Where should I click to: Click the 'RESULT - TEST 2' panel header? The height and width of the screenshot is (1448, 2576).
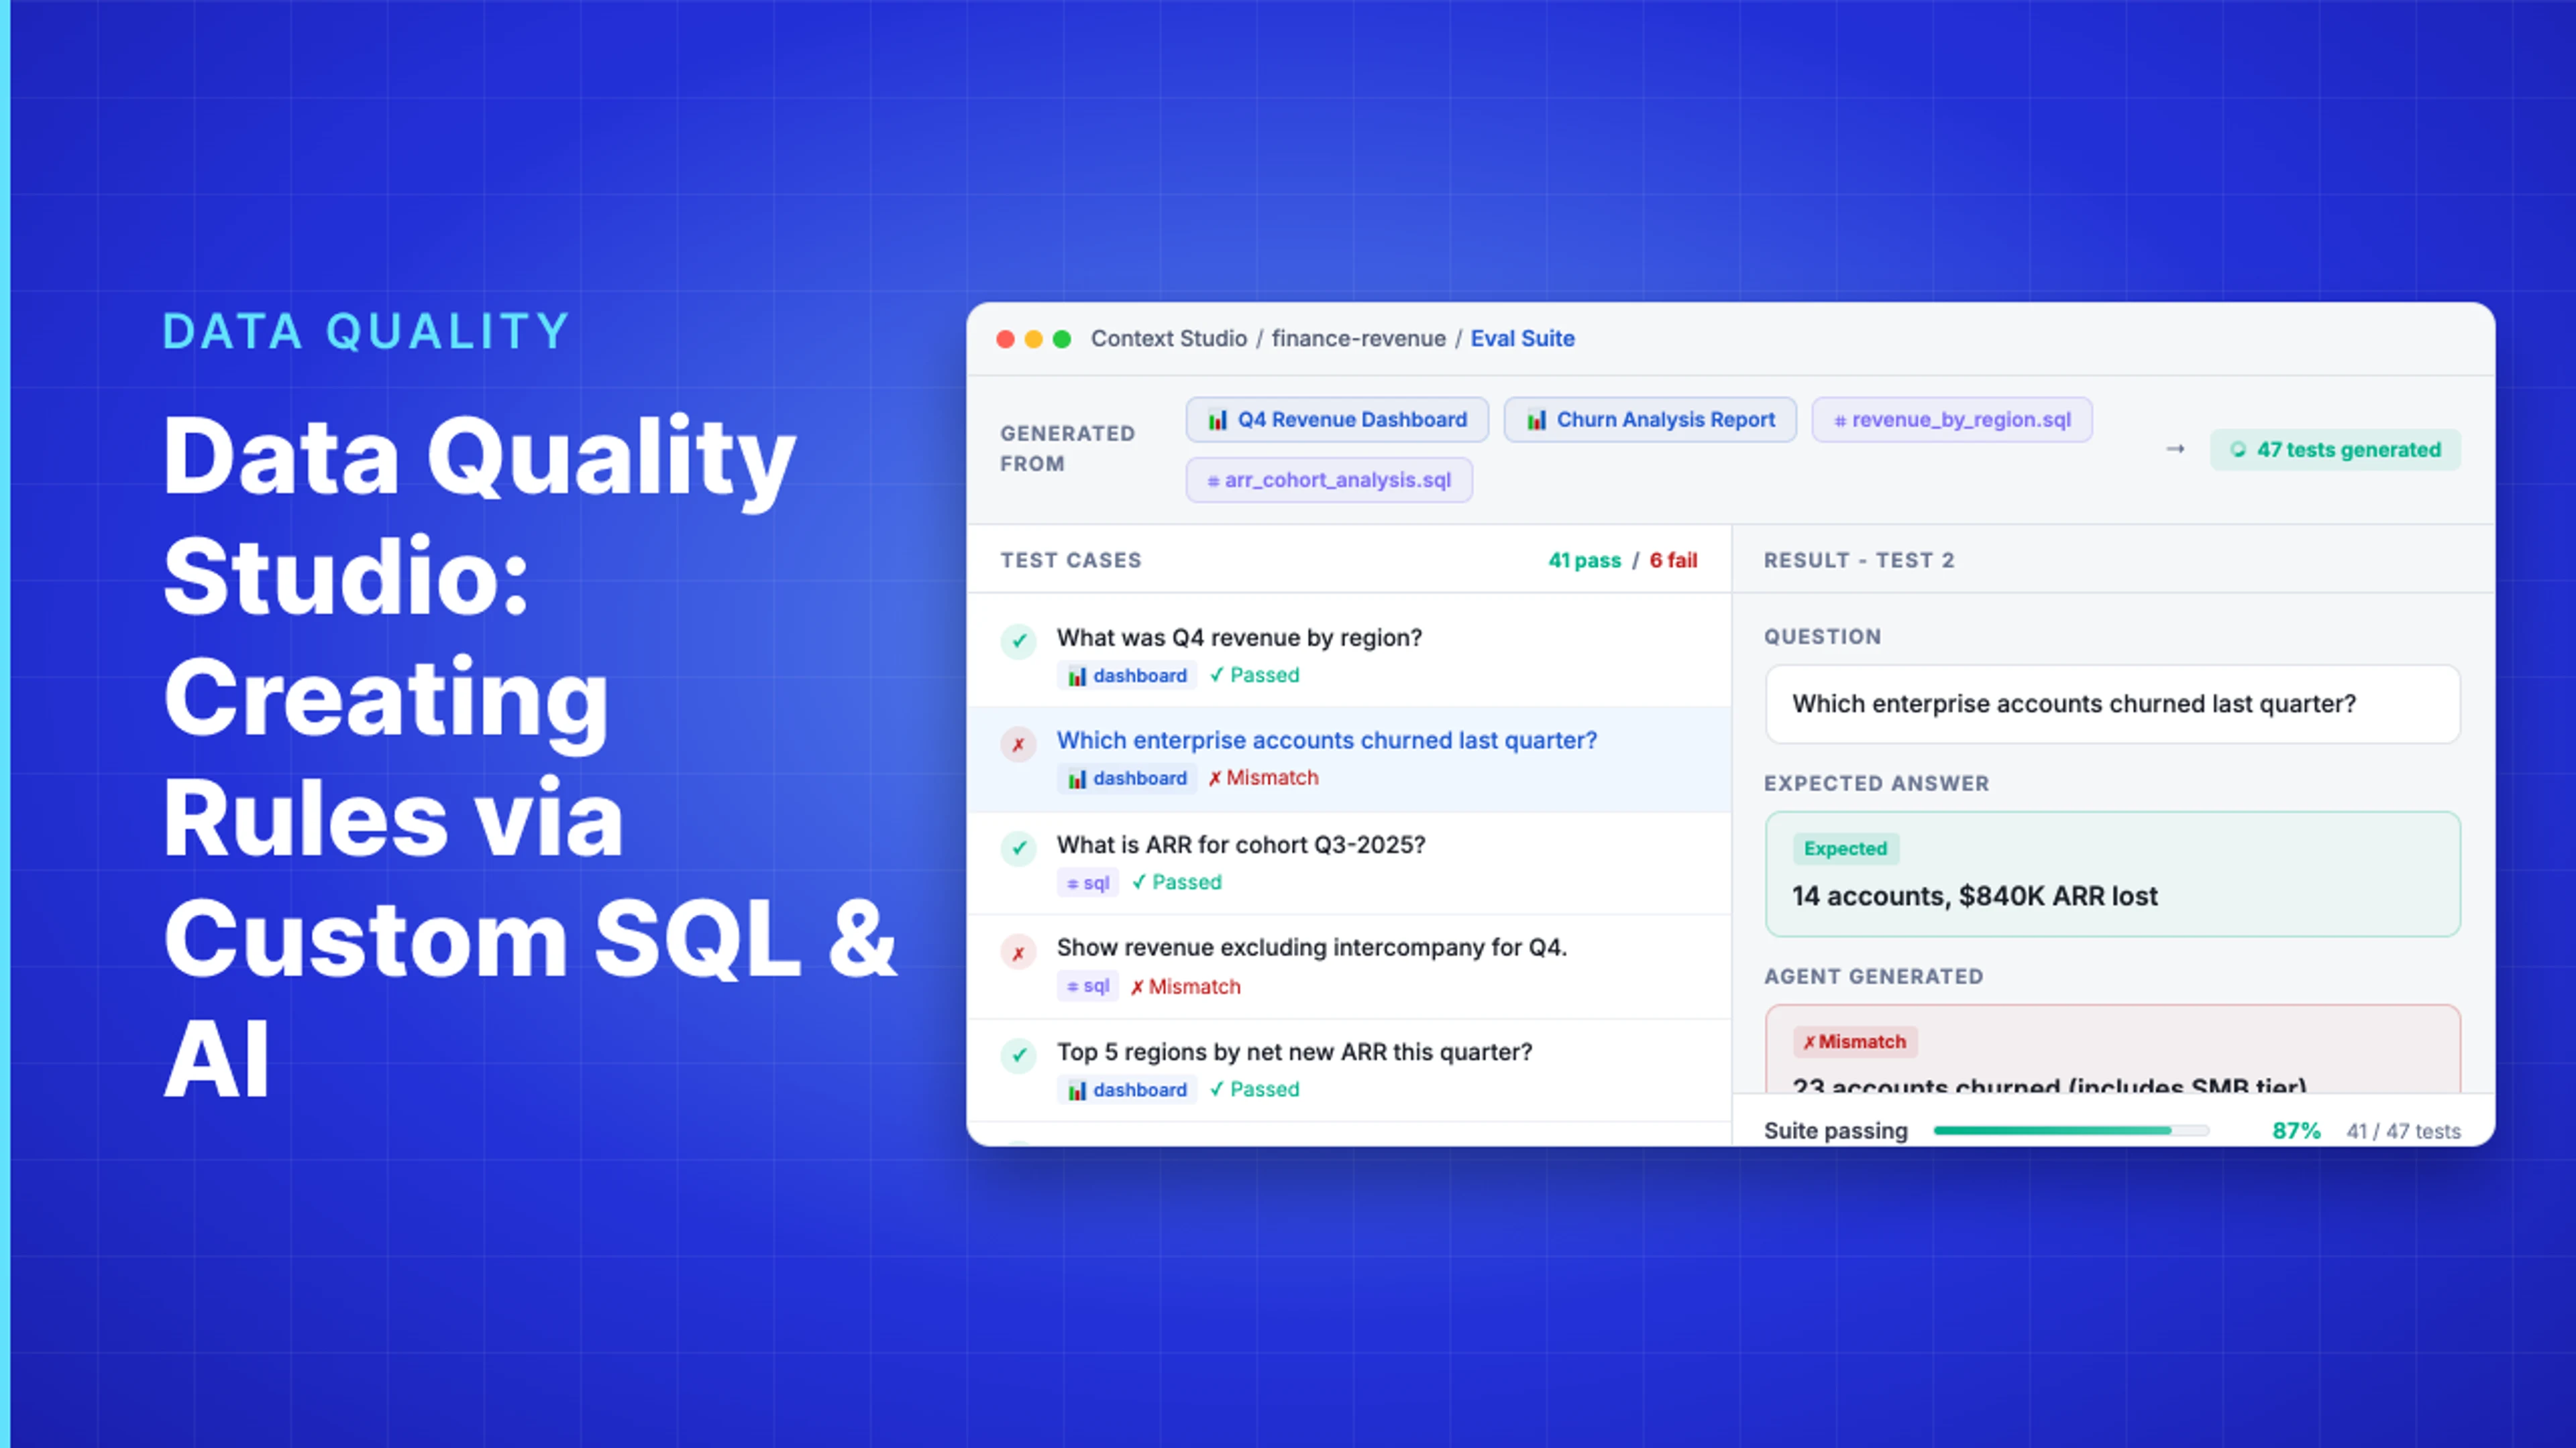click(1858, 560)
